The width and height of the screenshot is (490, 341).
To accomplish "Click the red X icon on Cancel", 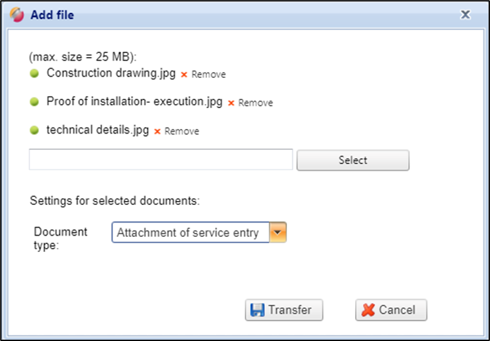I will click(368, 310).
